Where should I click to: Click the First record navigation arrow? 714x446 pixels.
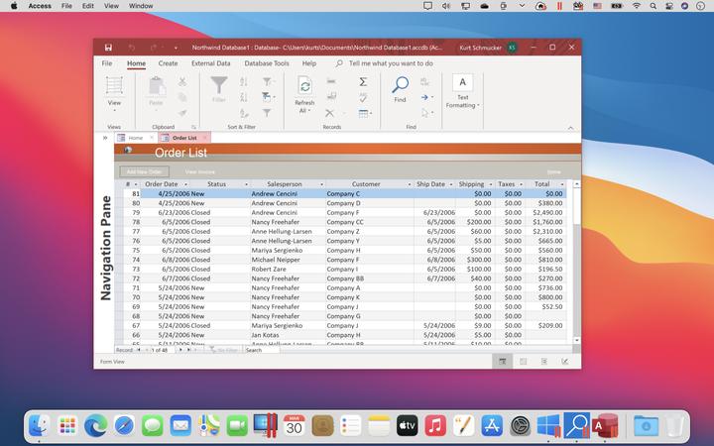click(x=139, y=350)
